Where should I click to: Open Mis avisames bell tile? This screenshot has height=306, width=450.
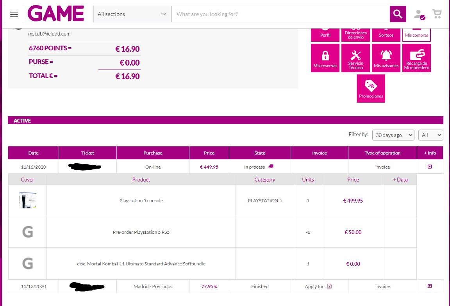tap(386, 58)
